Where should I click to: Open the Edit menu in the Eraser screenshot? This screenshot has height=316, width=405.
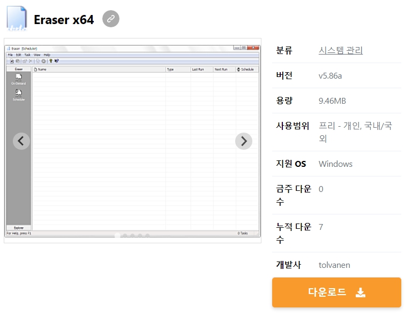(x=19, y=55)
